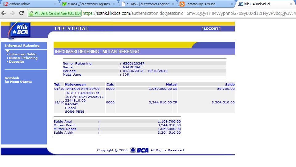Screen dimensions: 296x167
Task: Click Kembali ke Menu Utama link
Action: (18, 80)
